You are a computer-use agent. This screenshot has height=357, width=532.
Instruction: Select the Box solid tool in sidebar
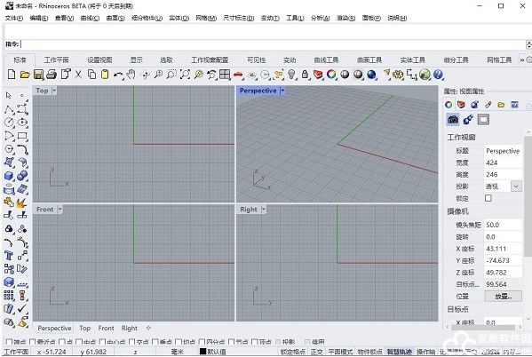coord(9,176)
